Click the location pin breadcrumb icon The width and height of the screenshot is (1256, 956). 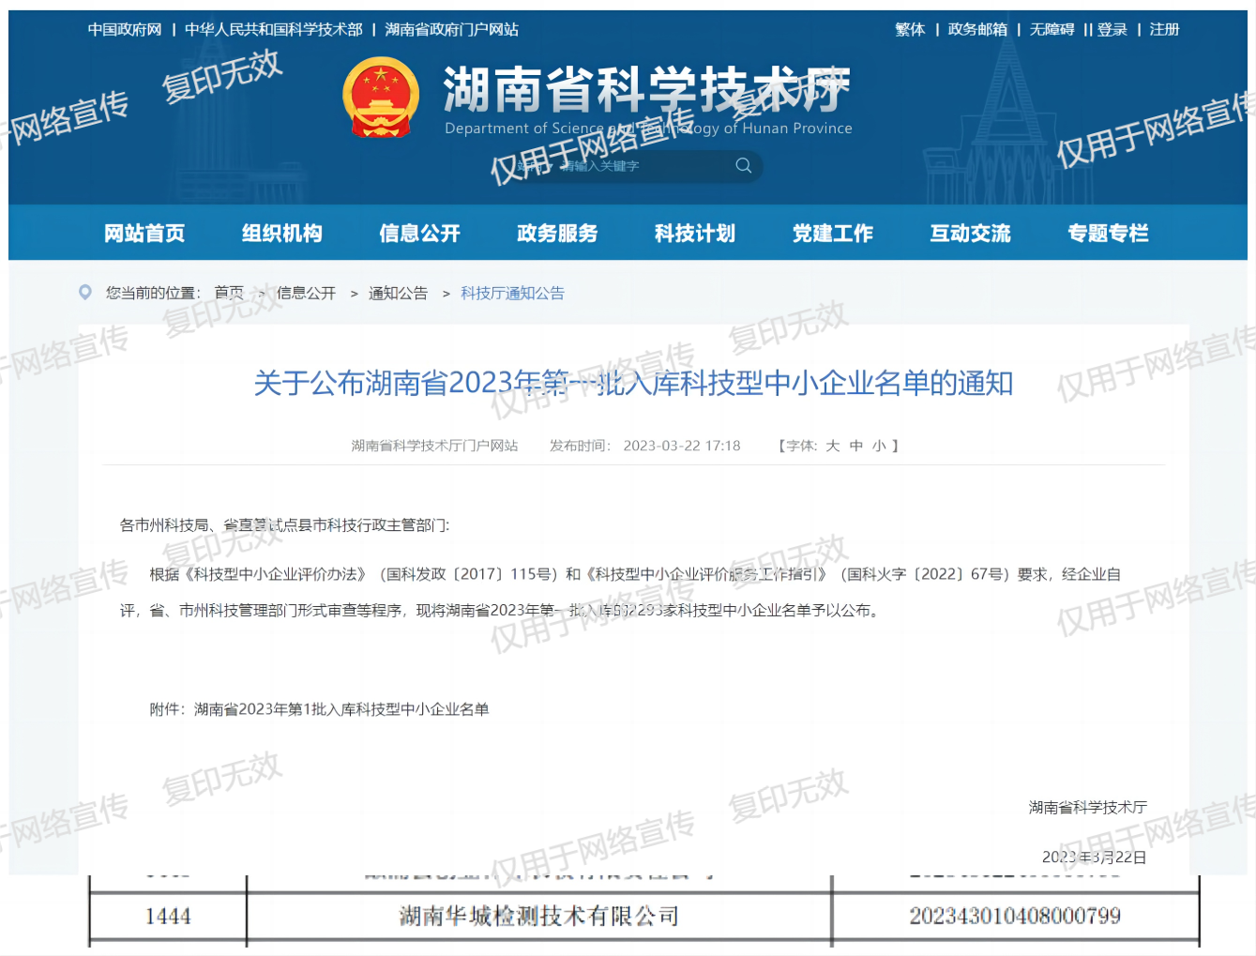click(x=85, y=293)
